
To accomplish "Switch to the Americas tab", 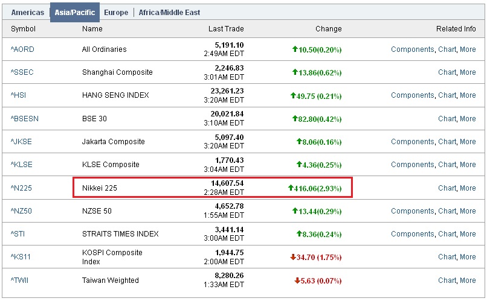I will coord(27,12).
